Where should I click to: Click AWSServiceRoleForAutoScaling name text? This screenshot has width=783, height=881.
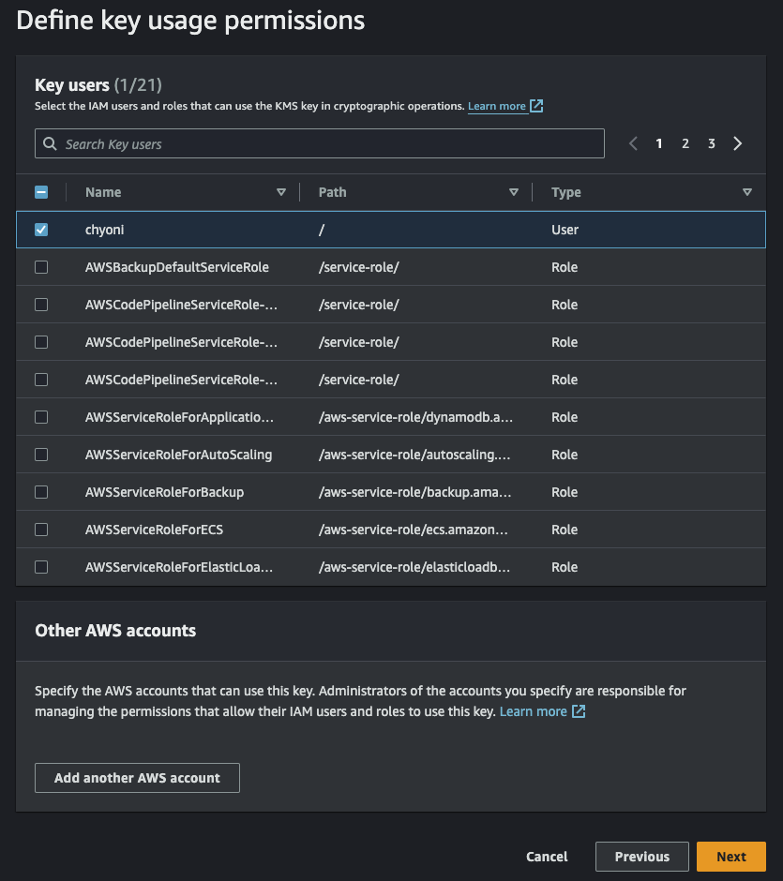point(179,455)
